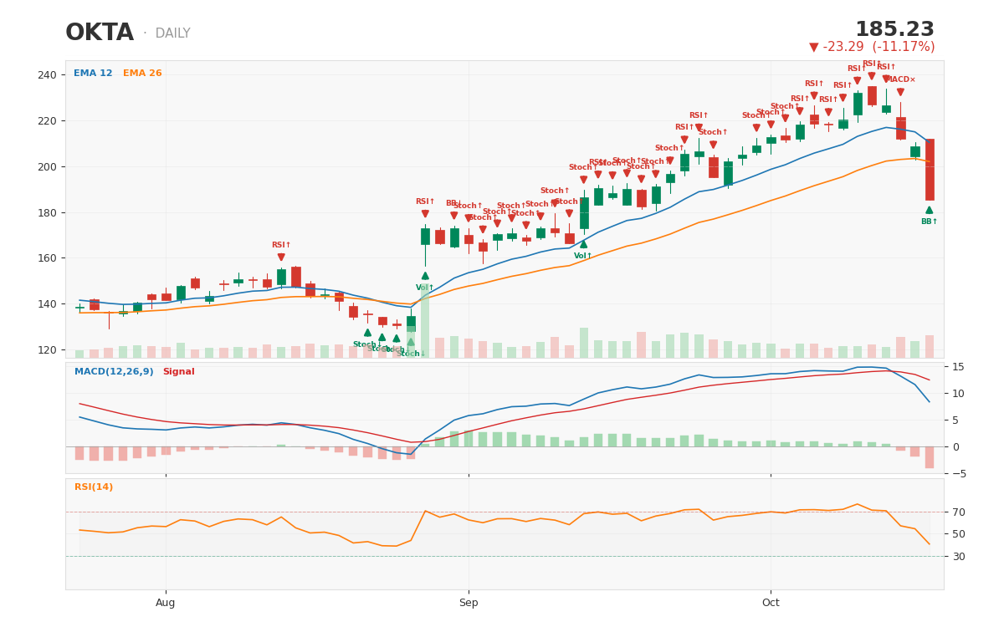
Task: Click the Sep label on the date axis
Action: point(469,603)
